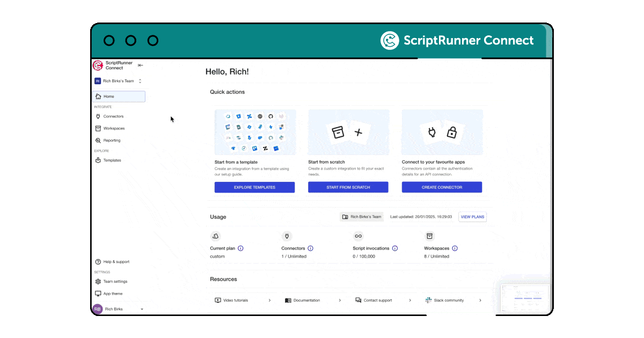Open Workspaces in the sidebar
Screen dimensions: 644x338
119,129
